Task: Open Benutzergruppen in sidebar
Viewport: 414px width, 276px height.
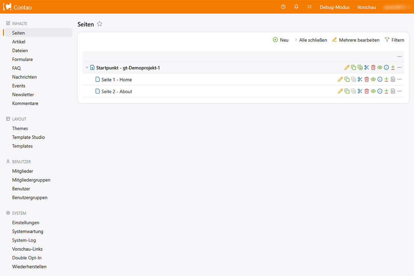Action: [30, 198]
